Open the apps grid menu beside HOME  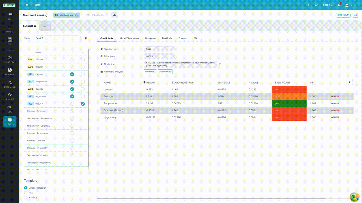coord(27,5)
